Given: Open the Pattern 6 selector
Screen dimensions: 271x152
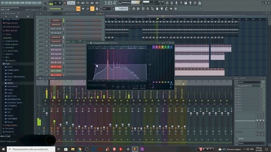Looking at the screenshot, I should (x=122, y=8).
